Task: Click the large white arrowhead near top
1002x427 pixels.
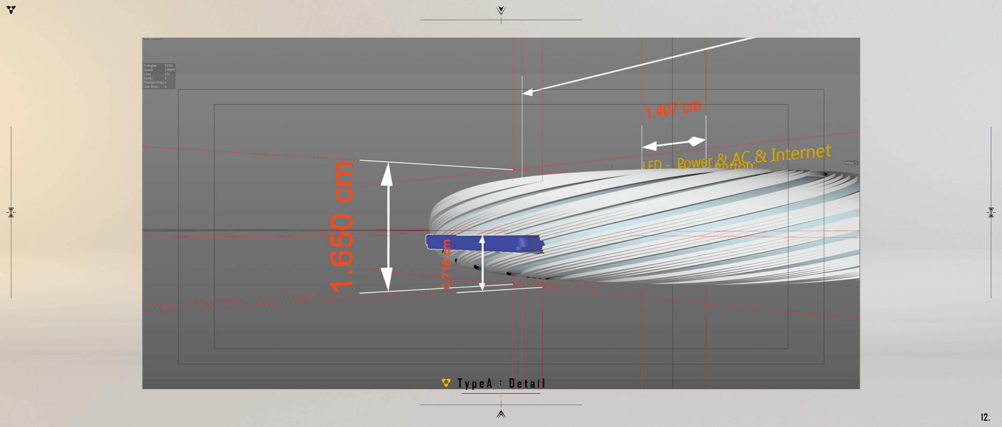Action: [528, 92]
